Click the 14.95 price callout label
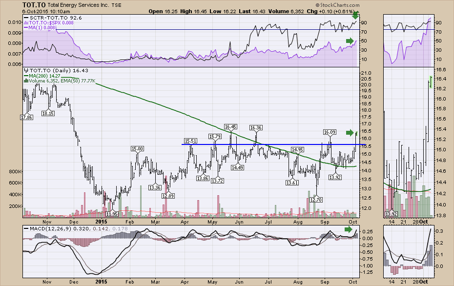The width and height of the screenshot is (454, 286). (x=297, y=149)
